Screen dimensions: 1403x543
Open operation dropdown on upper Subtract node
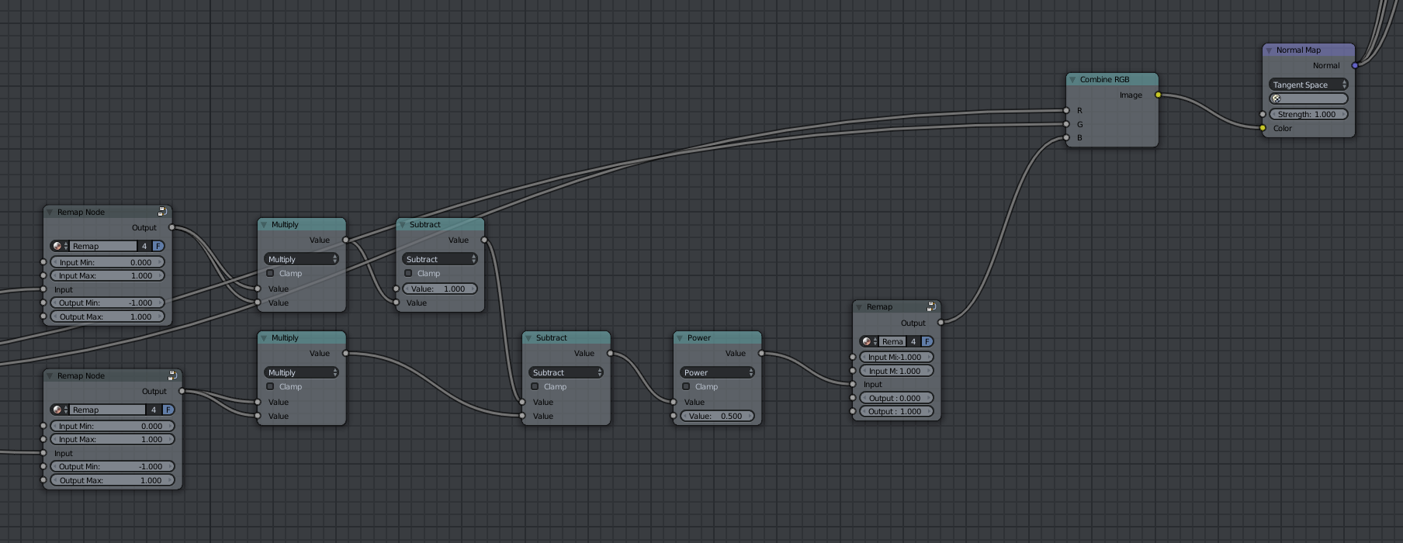click(x=440, y=259)
